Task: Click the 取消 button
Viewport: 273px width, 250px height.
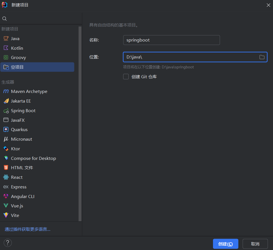Action: tap(255, 244)
